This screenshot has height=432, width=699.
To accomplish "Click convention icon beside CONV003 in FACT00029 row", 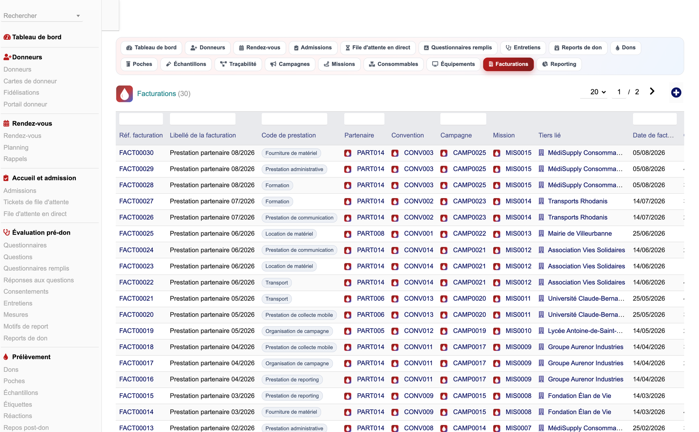I will tap(395, 169).
